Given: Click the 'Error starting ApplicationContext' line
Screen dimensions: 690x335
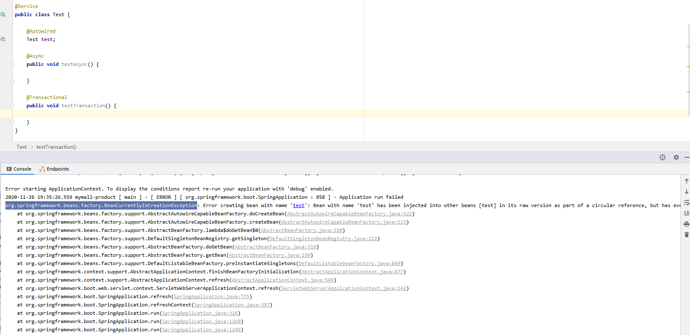Looking at the screenshot, I should [x=169, y=189].
